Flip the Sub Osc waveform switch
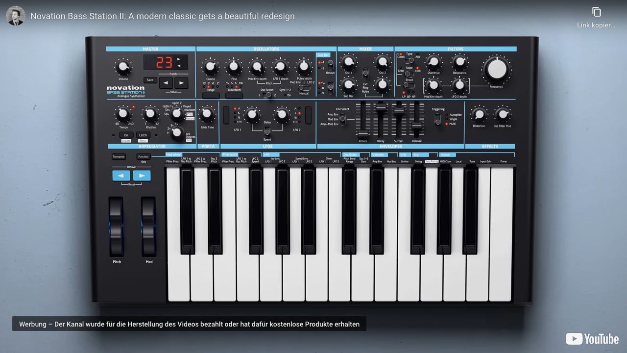Viewport: 627px width, 353px height. click(x=330, y=88)
